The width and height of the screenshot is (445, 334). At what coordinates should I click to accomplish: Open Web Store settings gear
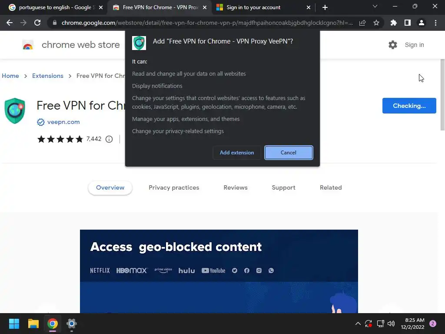point(393,45)
